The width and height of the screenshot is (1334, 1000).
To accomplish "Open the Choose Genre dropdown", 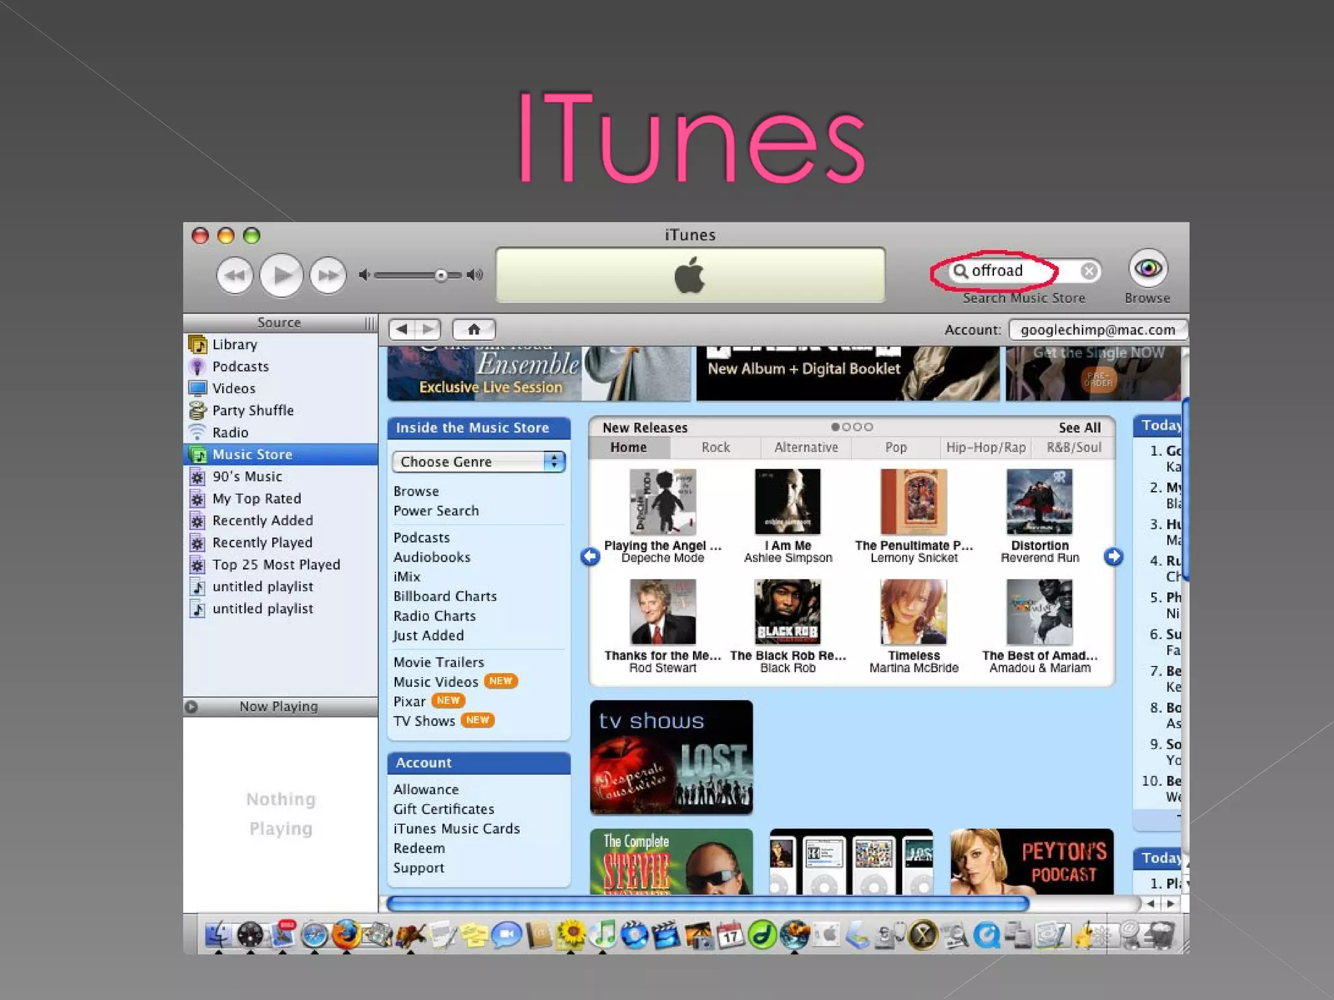I will tap(478, 462).
